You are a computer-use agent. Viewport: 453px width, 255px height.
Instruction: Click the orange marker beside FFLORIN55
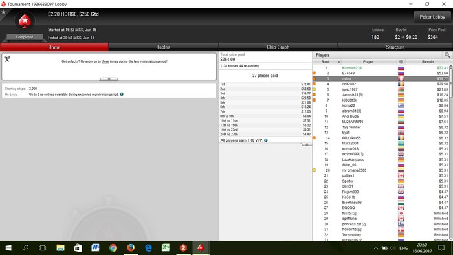tap(314, 138)
